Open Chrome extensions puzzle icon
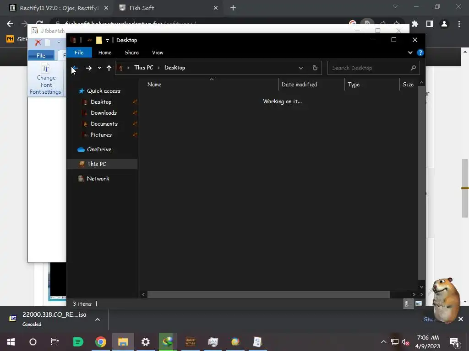Screen dimensions: 469x351 click(x=415, y=24)
